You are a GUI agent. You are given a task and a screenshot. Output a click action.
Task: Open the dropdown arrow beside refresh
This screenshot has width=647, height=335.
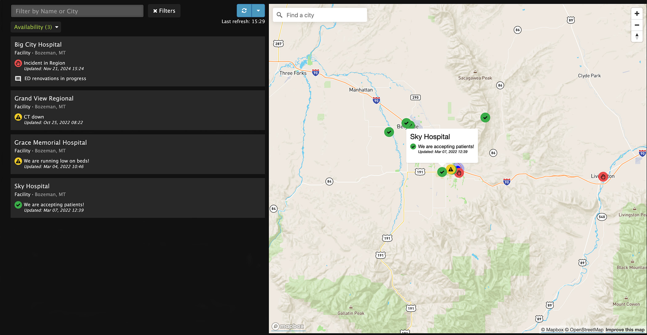click(258, 11)
